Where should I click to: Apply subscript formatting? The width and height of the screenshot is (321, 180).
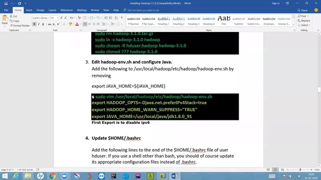(x=54, y=24)
